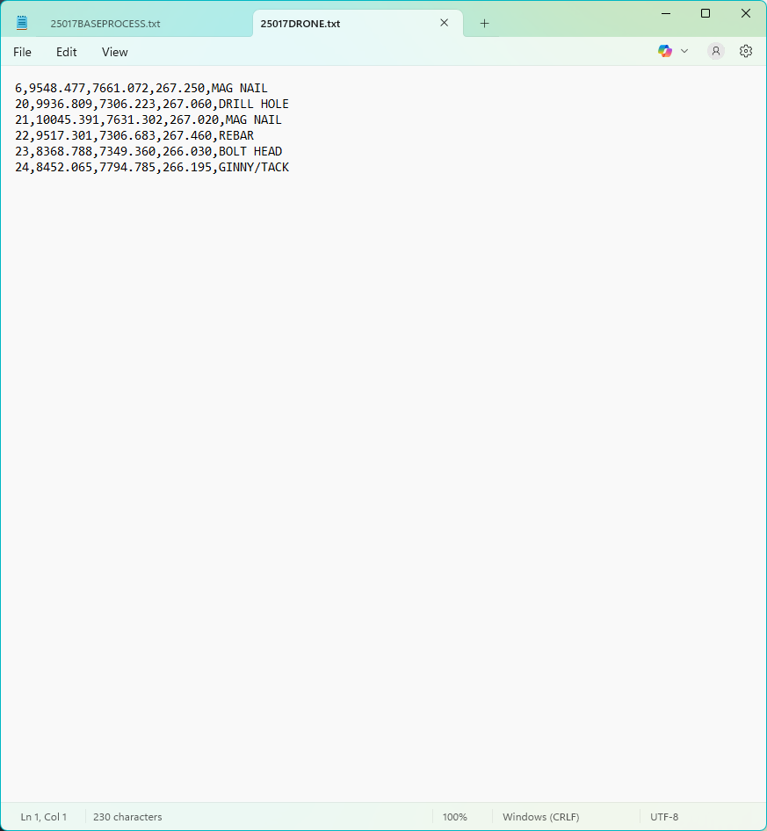Click the GINNY/TACK line
This screenshot has width=767, height=831.
(x=152, y=168)
